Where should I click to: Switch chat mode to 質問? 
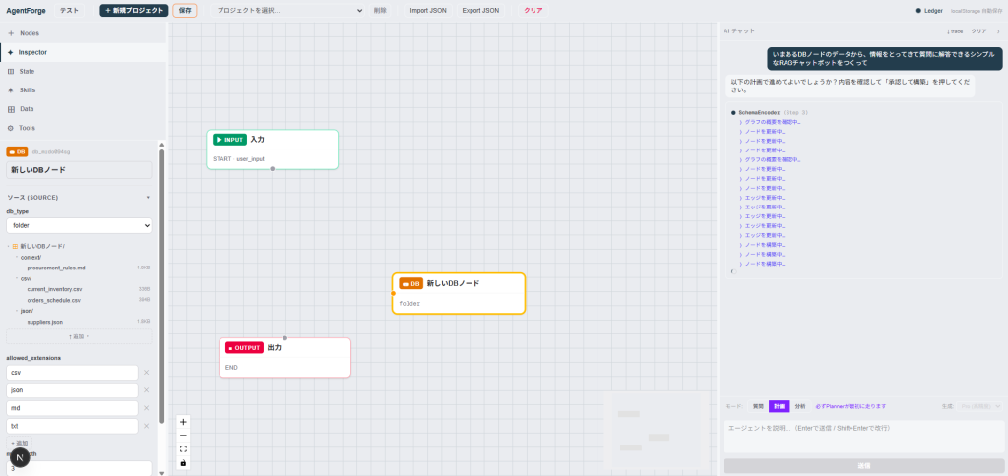(x=759, y=406)
